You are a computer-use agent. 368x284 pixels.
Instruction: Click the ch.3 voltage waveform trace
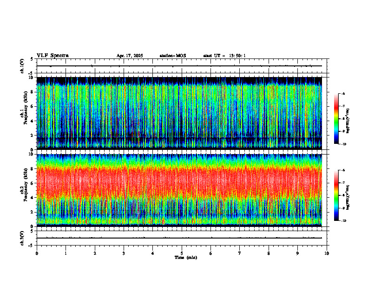179,238
